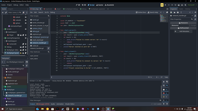Open the multiplayer_spawner scene tab
The image size is (198, 111).
97,9
